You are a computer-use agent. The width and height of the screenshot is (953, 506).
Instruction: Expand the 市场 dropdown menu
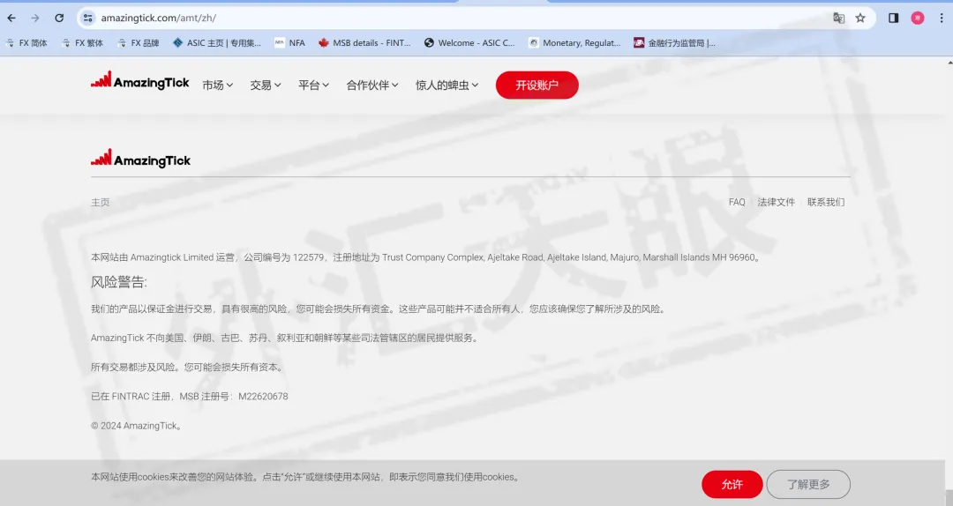click(218, 85)
